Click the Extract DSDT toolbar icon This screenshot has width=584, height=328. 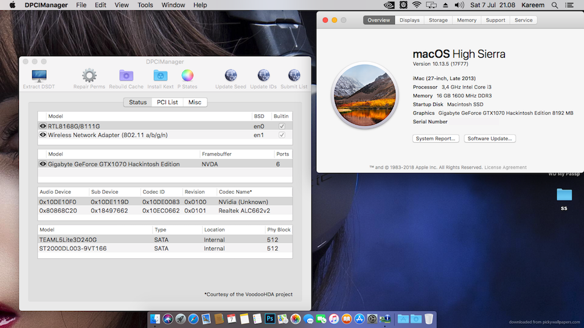pyautogui.click(x=39, y=76)
